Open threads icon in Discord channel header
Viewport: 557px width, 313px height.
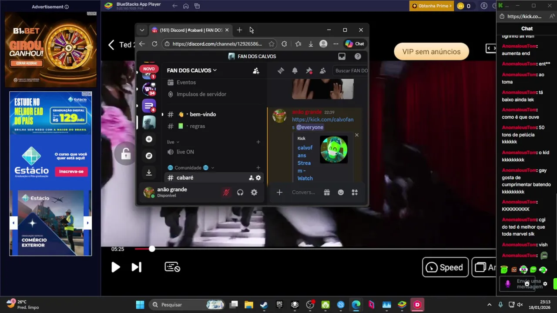click(281, 70)
